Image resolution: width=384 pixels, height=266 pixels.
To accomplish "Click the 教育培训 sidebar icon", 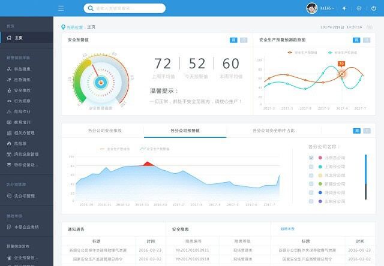I will click(x=10, y=122).
